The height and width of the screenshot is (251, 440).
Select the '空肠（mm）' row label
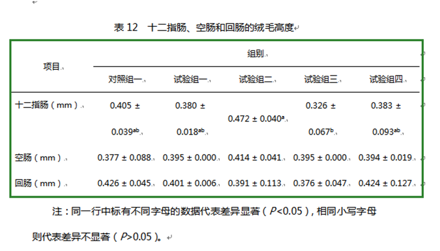[x=38, y=158]
